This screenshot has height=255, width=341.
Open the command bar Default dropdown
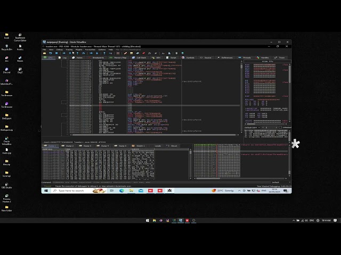(x=280, y=182)
